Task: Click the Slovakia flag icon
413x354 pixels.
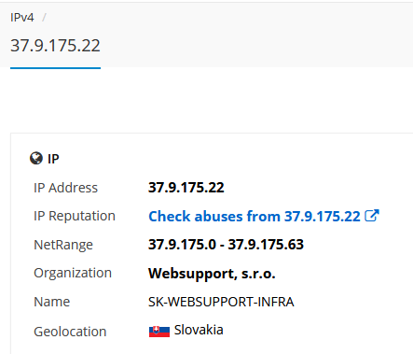Action: [x=159, y=332]
